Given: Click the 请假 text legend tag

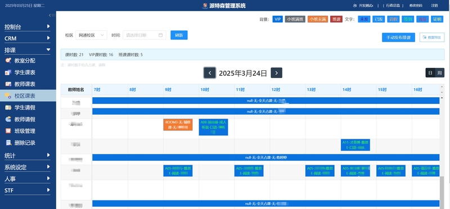Looking at the screenshot, I should [x=393, y=19].
